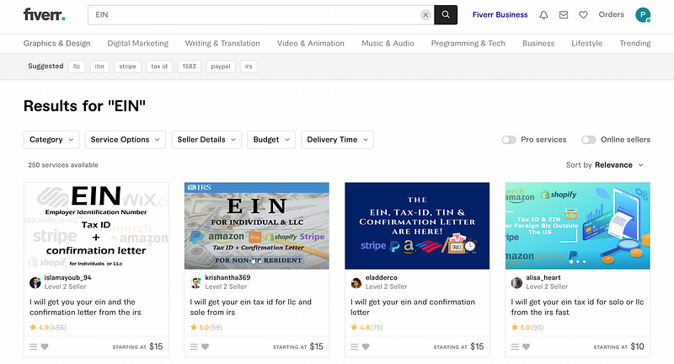
Task: Select suggested tag 1583
Action: 189,67
